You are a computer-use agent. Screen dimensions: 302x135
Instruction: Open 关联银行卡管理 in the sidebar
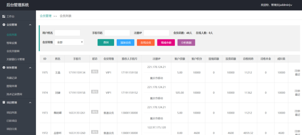point(15,59)
